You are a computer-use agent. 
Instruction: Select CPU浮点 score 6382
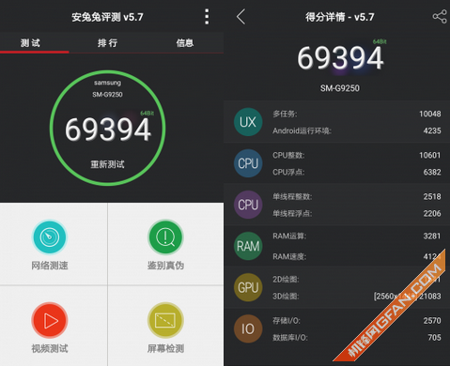coord(432,172)
